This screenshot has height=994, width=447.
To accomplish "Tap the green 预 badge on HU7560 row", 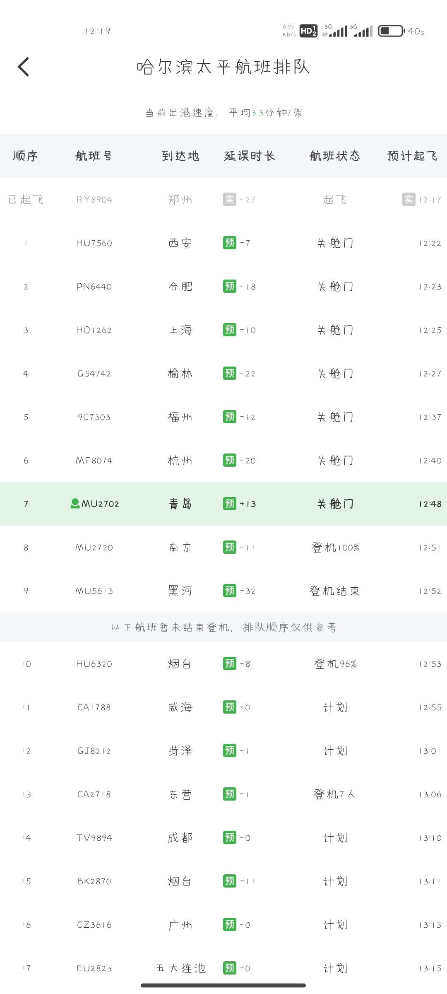I will tap(230, 243).
